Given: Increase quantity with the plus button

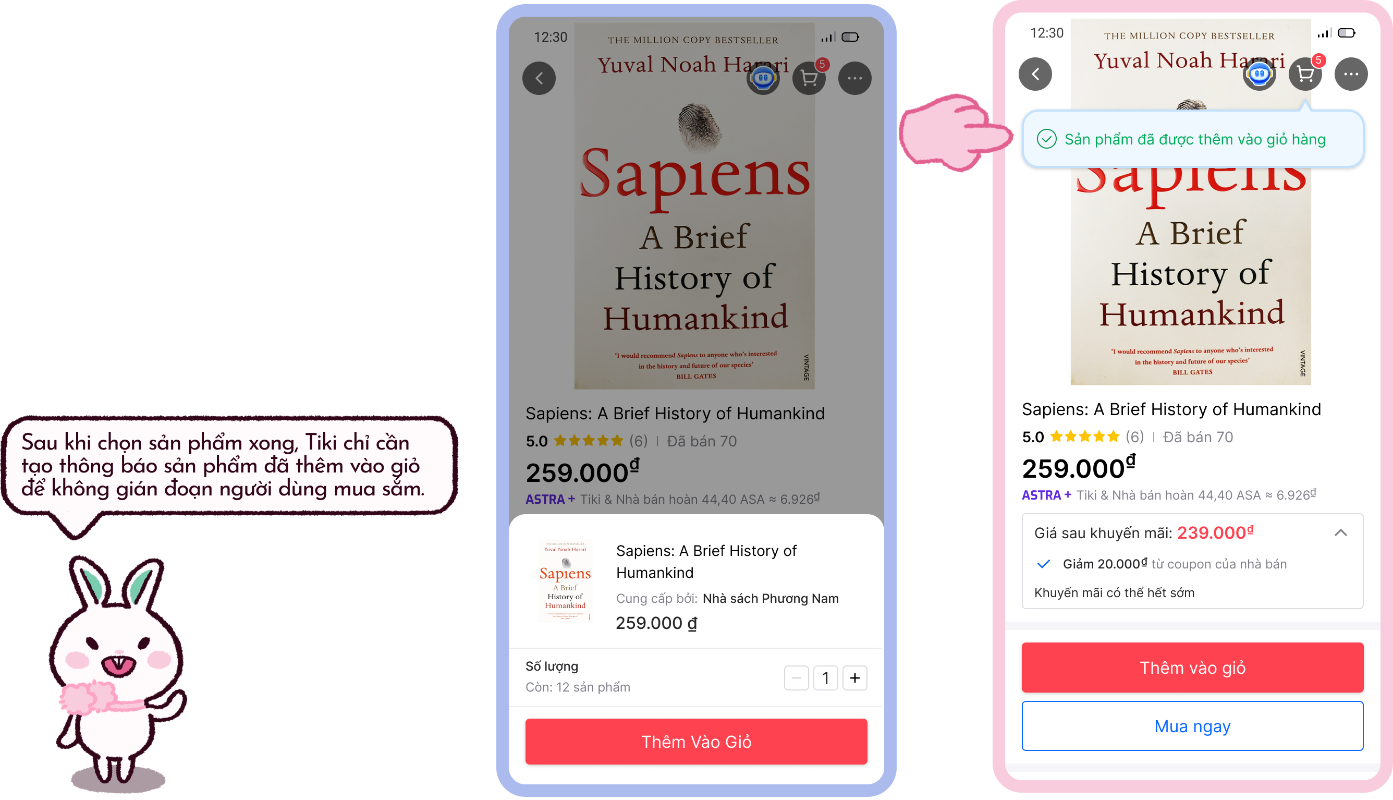Looking at the screenshot, I should point(854,678).
